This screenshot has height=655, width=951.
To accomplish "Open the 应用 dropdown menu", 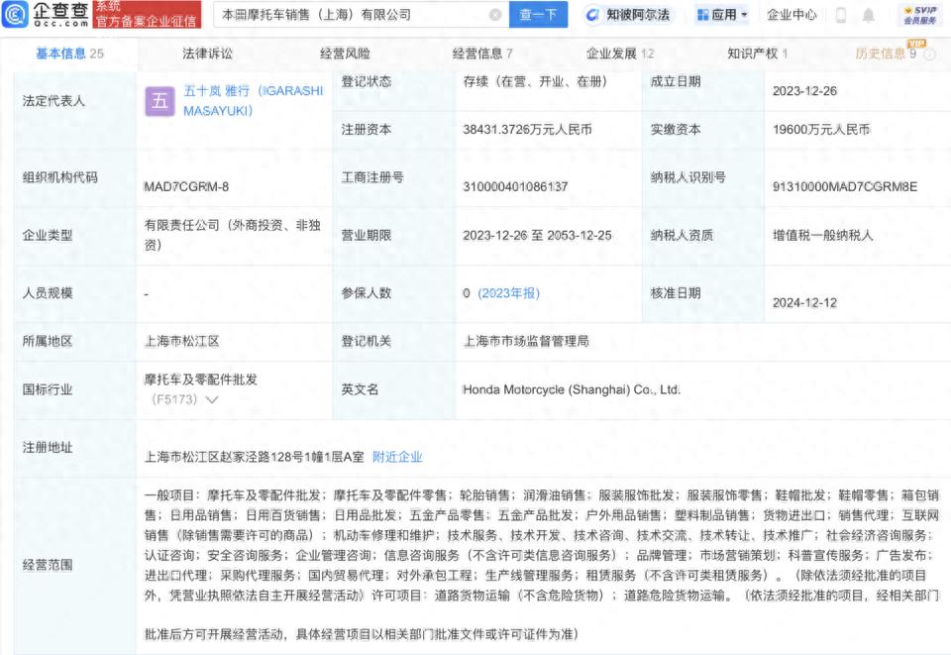I will 722,15.
